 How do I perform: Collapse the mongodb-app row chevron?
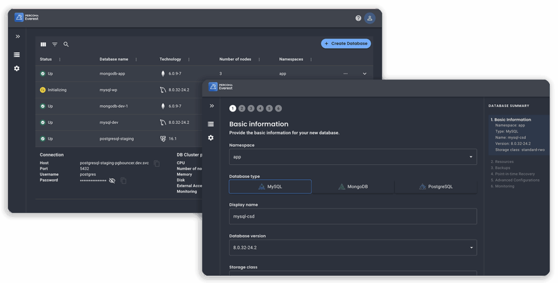(365, 74)
